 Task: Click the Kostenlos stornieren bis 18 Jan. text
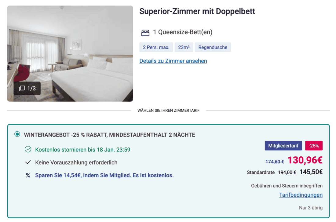[x=83, y=150]
